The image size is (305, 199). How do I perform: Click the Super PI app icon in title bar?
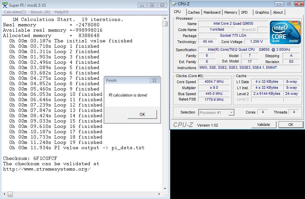click(5, 5)
